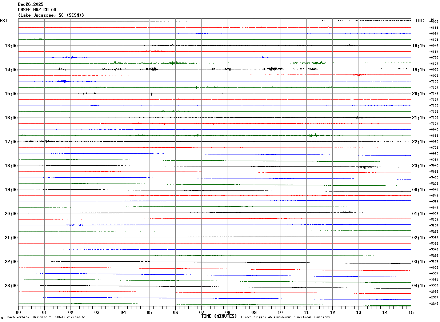
Task: Click the DC offset value -7000
Action: click(434, 124)
